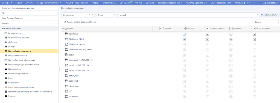
Task: Click the centralized user management group icon
Action: pos(6,92)
